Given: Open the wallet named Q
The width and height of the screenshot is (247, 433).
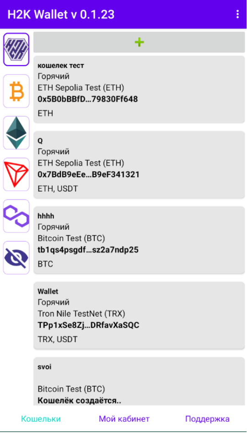Looking at the screenshot, I should [x=139, y=165].
